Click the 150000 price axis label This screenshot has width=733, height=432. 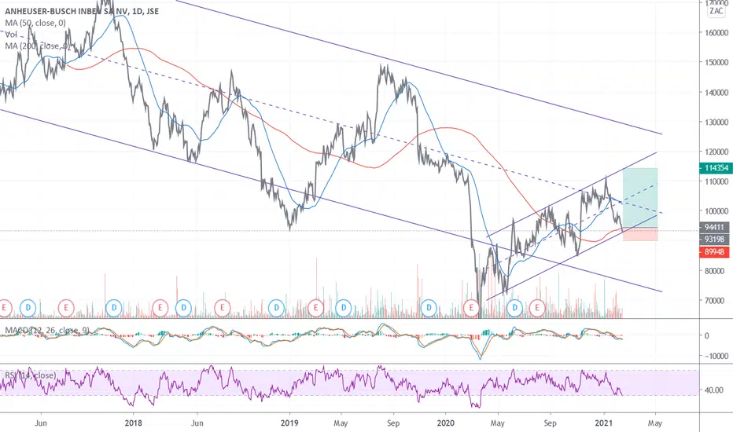click(716, 62)
